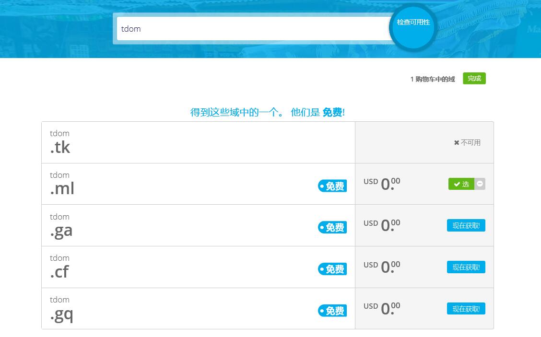
Task: Open the 1 购物车中的域 cart text
Action: [x=432, y=79]
